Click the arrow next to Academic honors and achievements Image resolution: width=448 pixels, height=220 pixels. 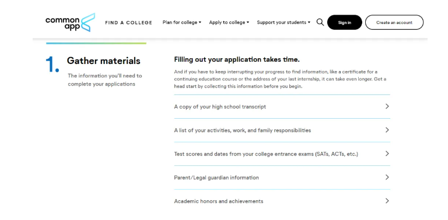point(387,201)
